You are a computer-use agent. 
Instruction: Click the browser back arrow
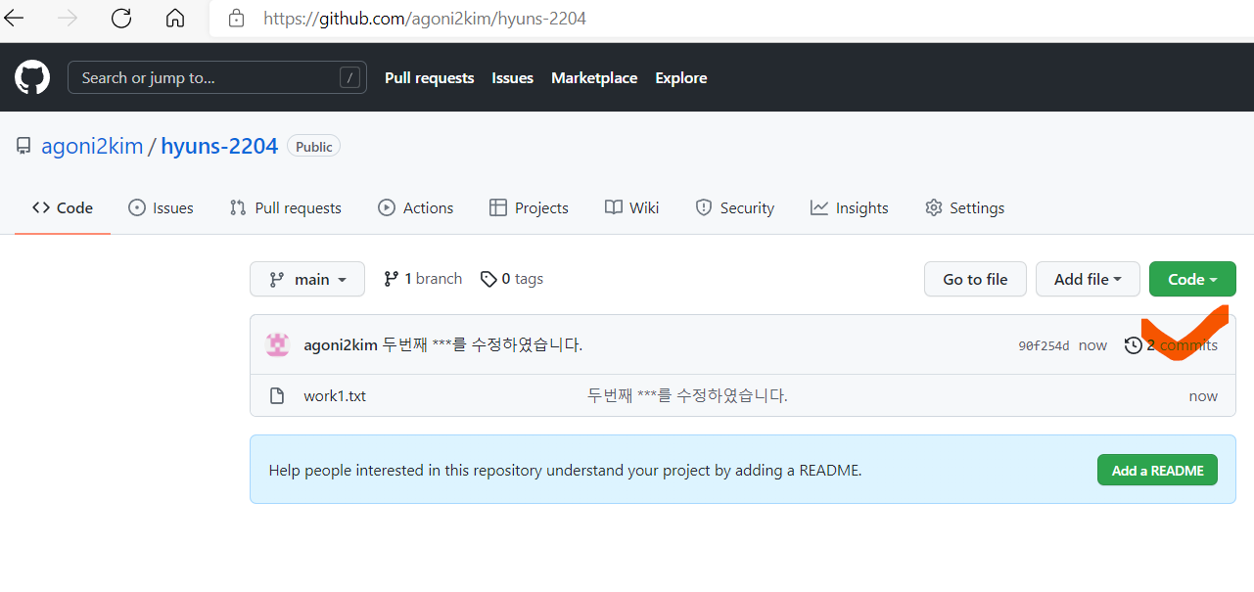coord(14,18)
